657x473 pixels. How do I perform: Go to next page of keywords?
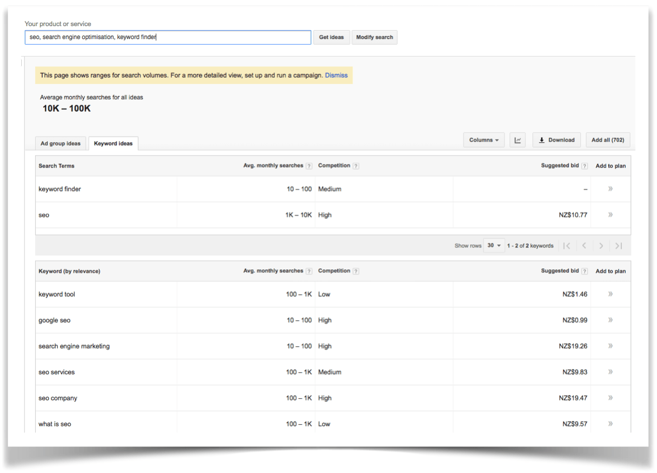point(601,246)
